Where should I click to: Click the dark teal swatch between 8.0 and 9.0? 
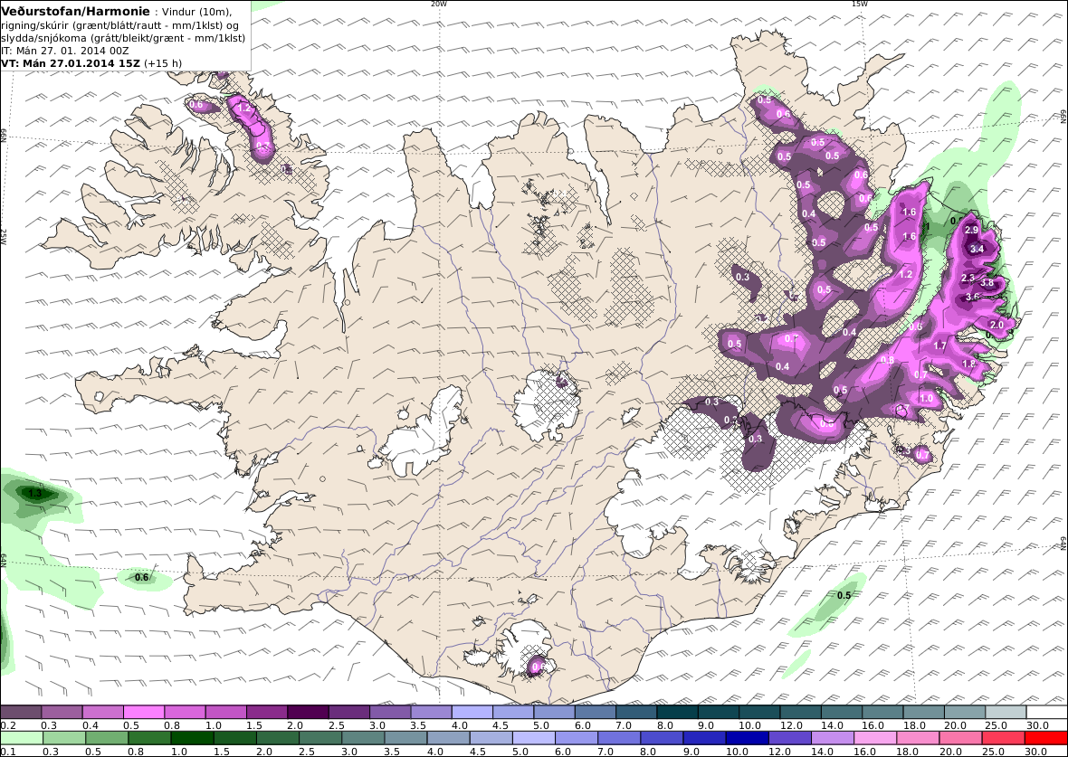pyautogui.click(x=677, y=713)
